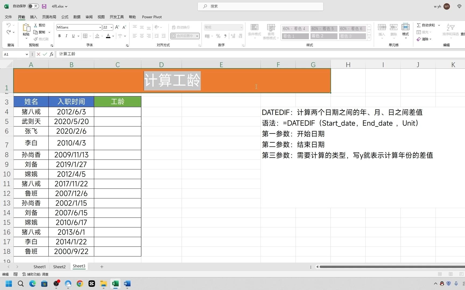465x290 pixels.
Task: Apply the 着色1 cell style
Action: [295, 36]
